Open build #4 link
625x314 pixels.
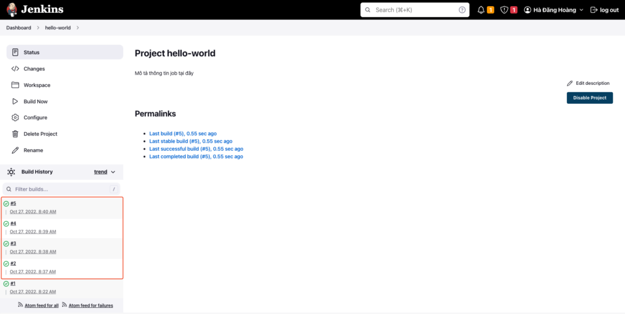click(x=13, y=224)
